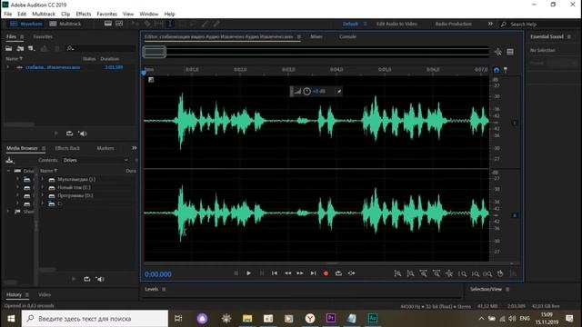Switch to Waveform view

coord(26,24)
